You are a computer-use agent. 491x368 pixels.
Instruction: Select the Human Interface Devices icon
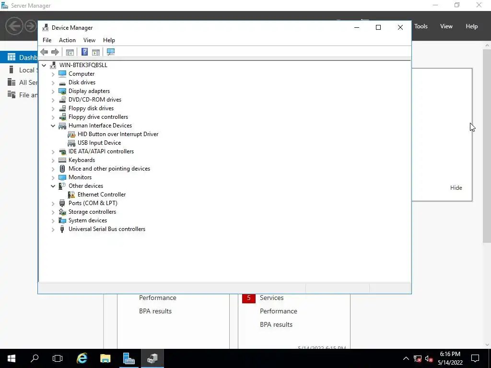(62, 126)
